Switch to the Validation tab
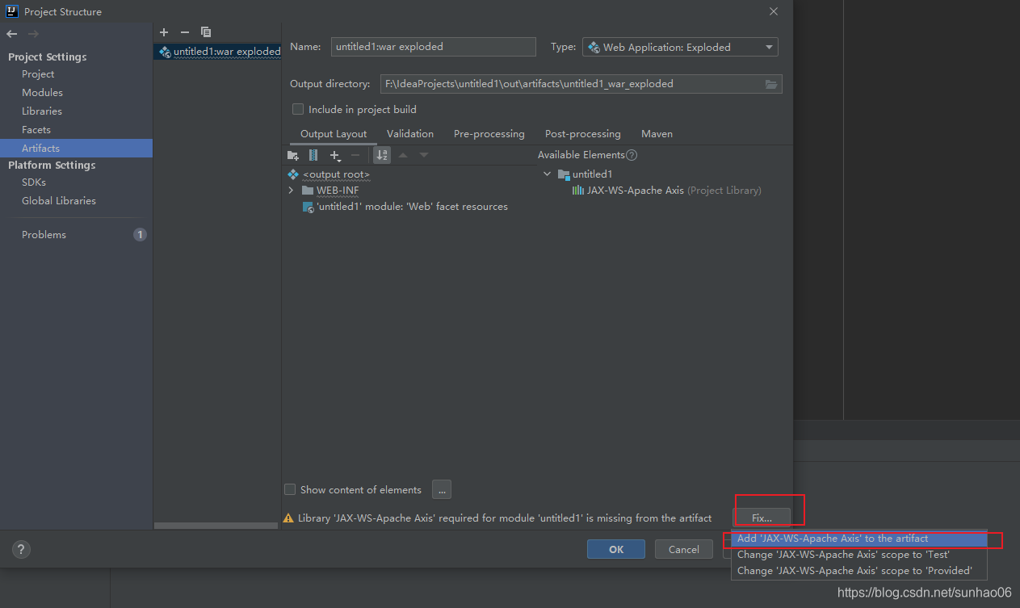The height and width of the screenshot is (608, 1020). click(410, 134)
